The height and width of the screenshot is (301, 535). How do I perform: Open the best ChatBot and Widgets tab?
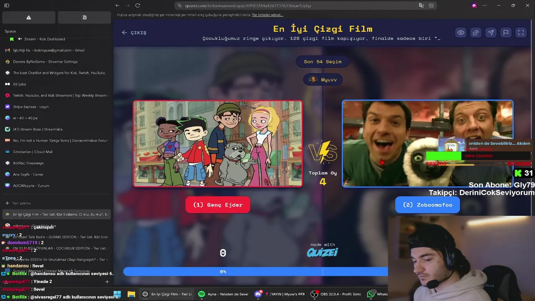pos(56,73)
